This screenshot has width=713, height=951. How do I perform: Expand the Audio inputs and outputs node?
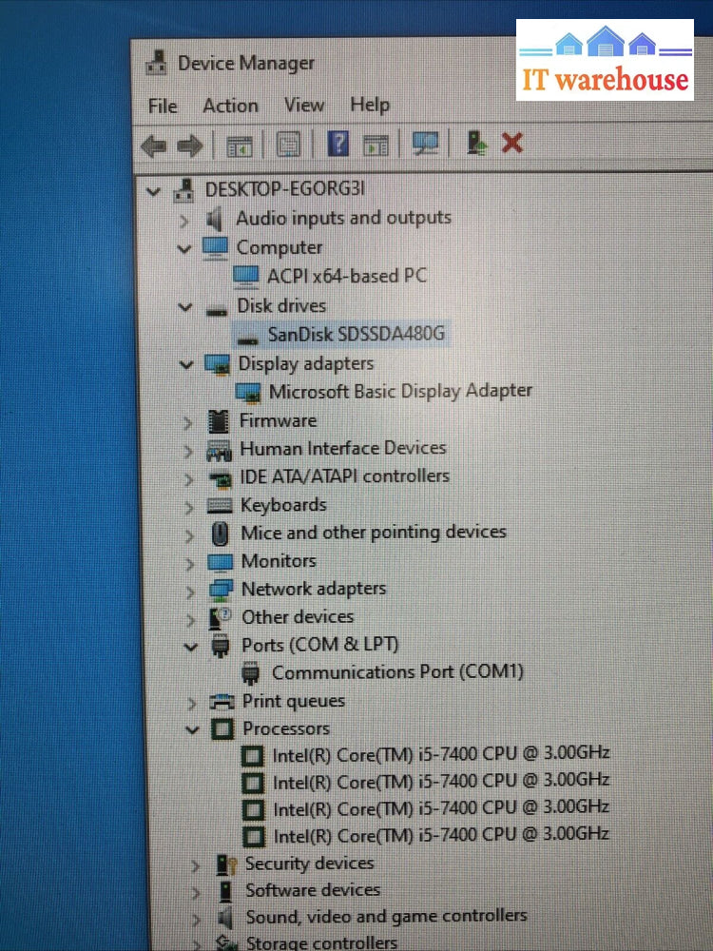coord(184,220)
